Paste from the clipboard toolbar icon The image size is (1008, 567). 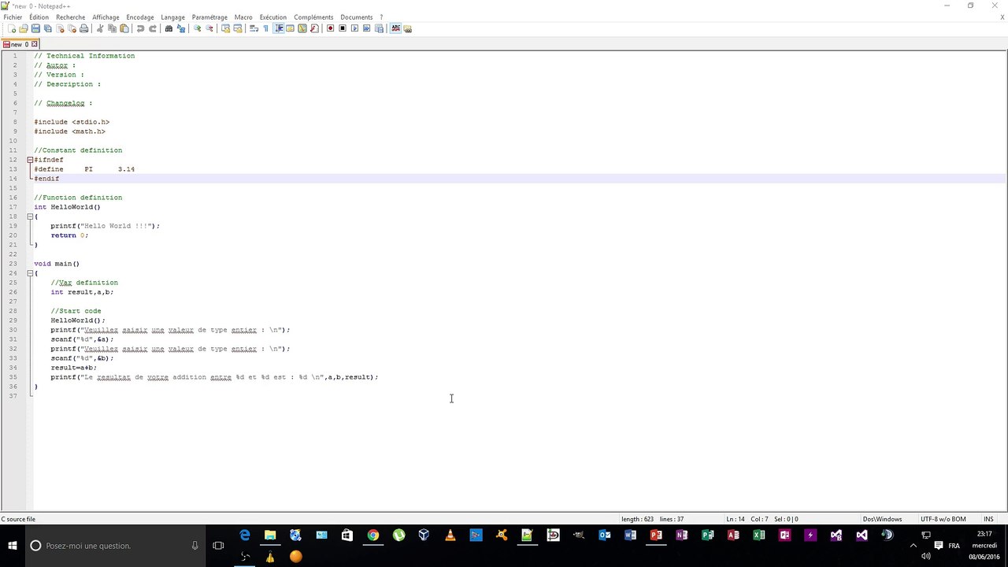coord(124,28)
